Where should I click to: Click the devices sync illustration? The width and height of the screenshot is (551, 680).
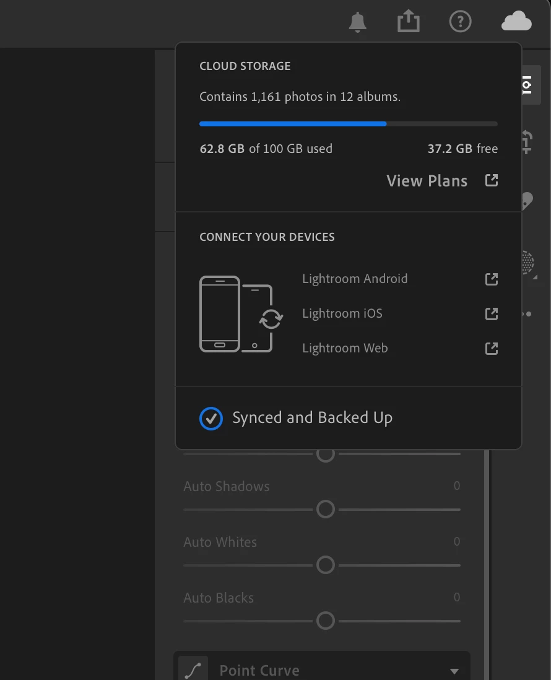241,314
